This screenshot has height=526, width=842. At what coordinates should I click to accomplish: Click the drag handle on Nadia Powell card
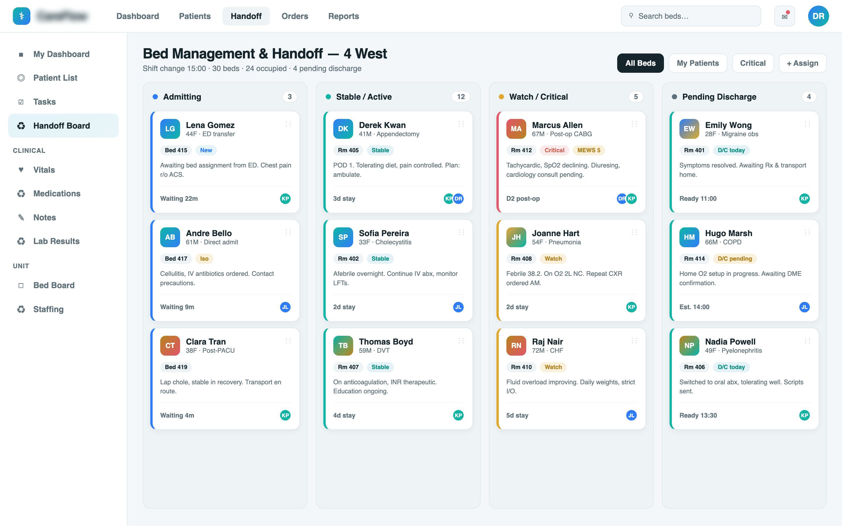click(808, 340)
